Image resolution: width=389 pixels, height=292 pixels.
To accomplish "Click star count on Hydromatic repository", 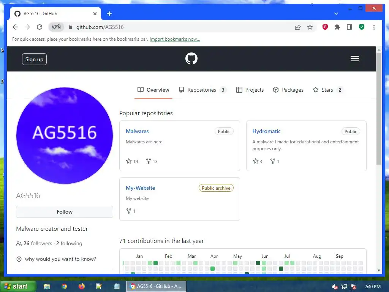I will [258, 161].
